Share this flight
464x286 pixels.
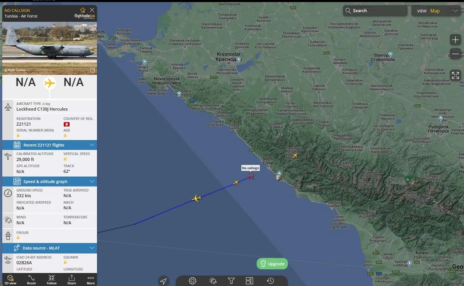72,279
